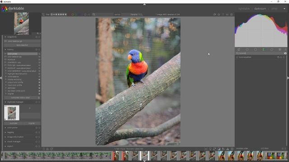This screenshot has height=162, width=289.
Task: Reject image with the X rating icon
Action: coord(51,14)
